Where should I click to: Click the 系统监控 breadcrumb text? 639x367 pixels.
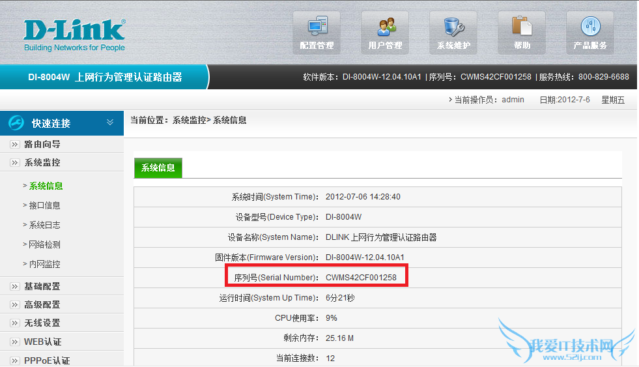[190, 121]
